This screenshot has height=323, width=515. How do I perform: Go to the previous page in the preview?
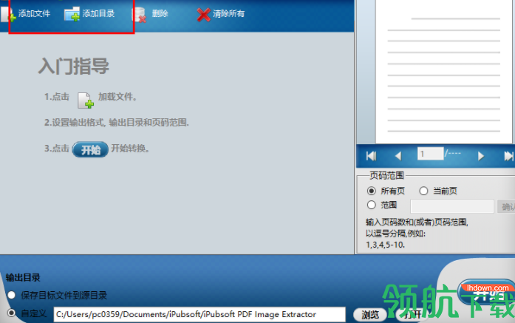coord(398,156)
